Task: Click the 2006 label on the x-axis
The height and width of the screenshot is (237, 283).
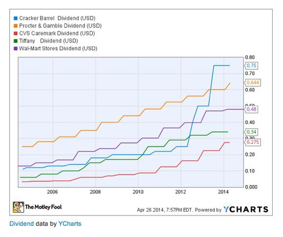Action: pyautogui.click(x=52, y=192)
